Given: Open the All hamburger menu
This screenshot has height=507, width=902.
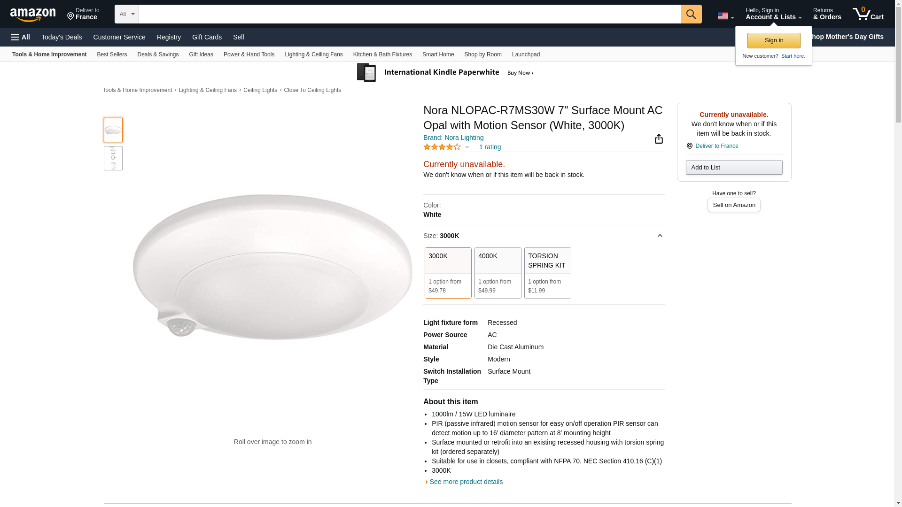Looking at the screenshot, I should pyautogui.click(x=21, y=37).
